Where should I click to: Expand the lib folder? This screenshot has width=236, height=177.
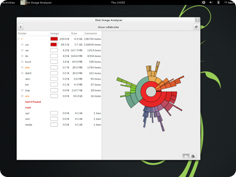(22, 56)
